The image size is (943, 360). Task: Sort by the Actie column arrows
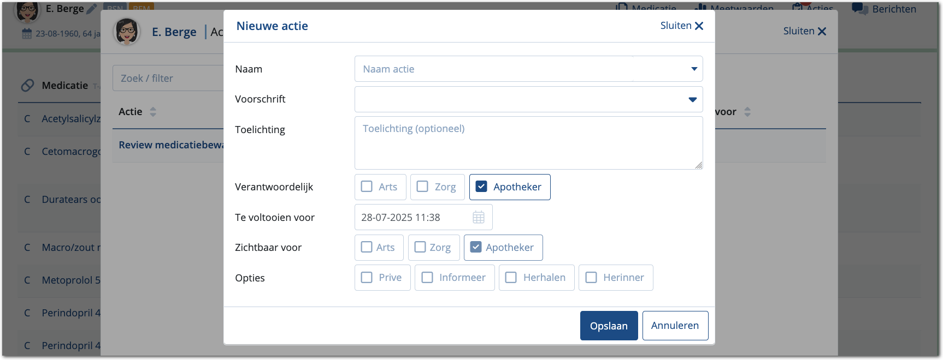pos(153,112)
